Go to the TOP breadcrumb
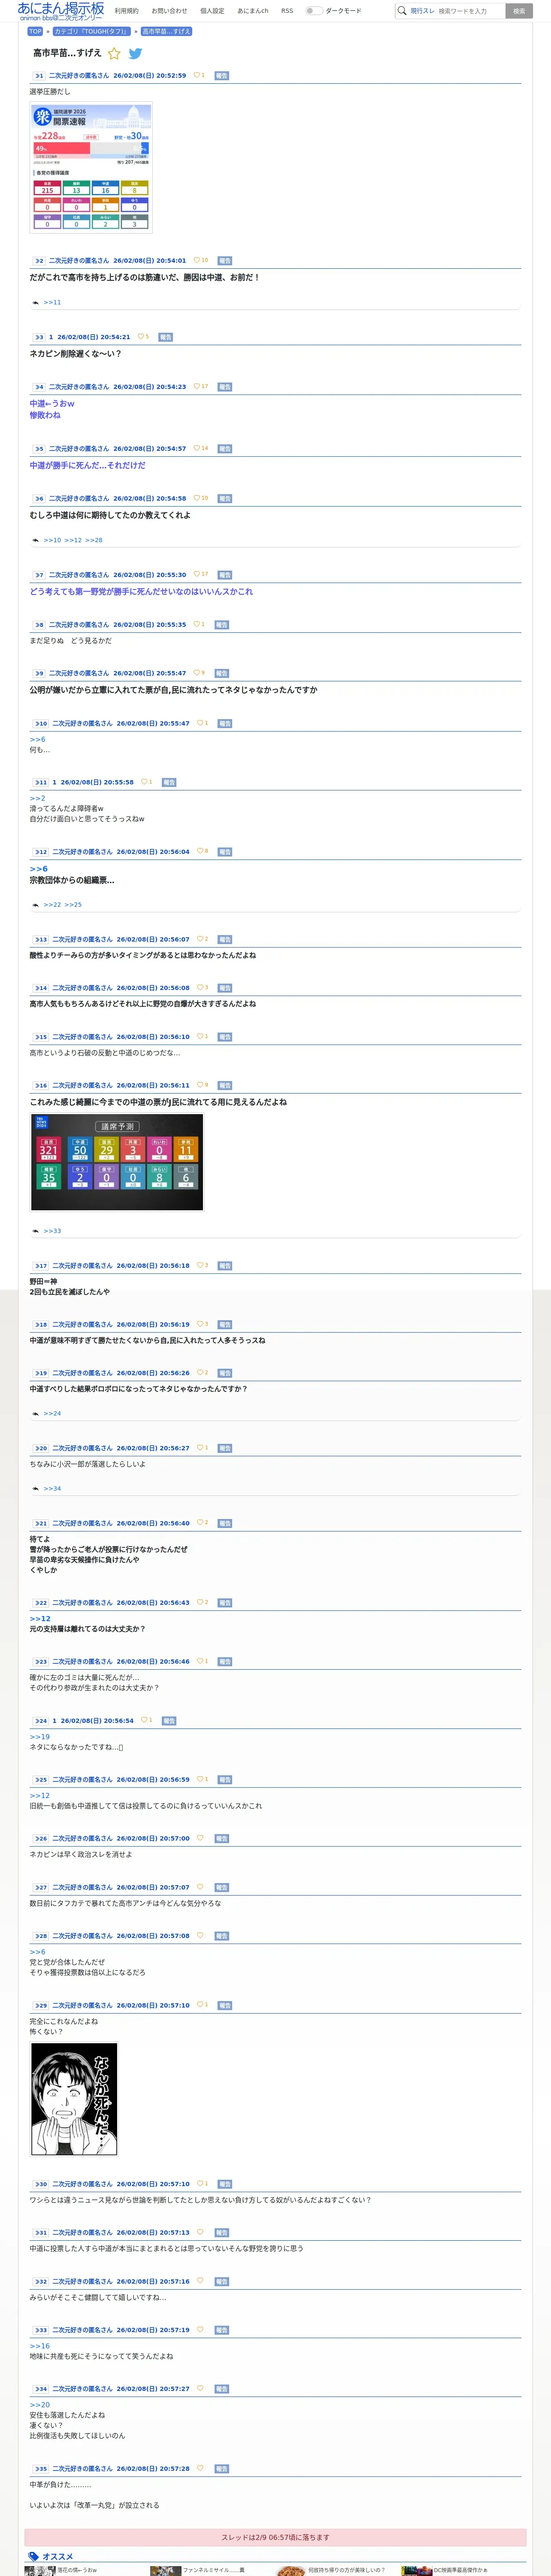Viewport: 551px width, 2576px height. click(x=35, y=31)
